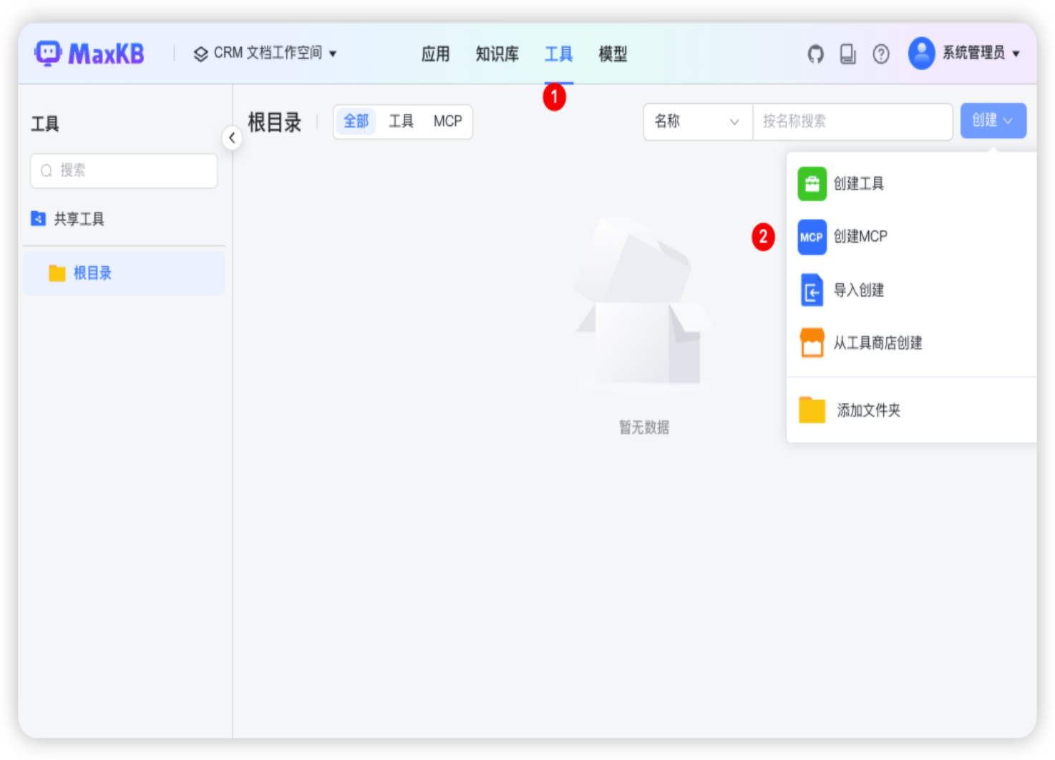Viewport: 1055px width, 760px height.
Task: Click the help question mark icon
Action: point(881,54)
